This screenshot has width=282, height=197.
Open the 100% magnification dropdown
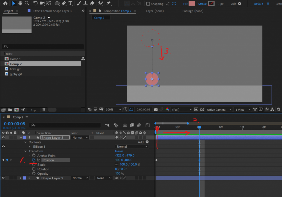coord(113,110)
